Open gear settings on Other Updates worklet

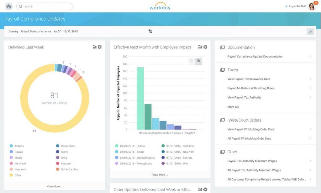click(x=205, y=189)
